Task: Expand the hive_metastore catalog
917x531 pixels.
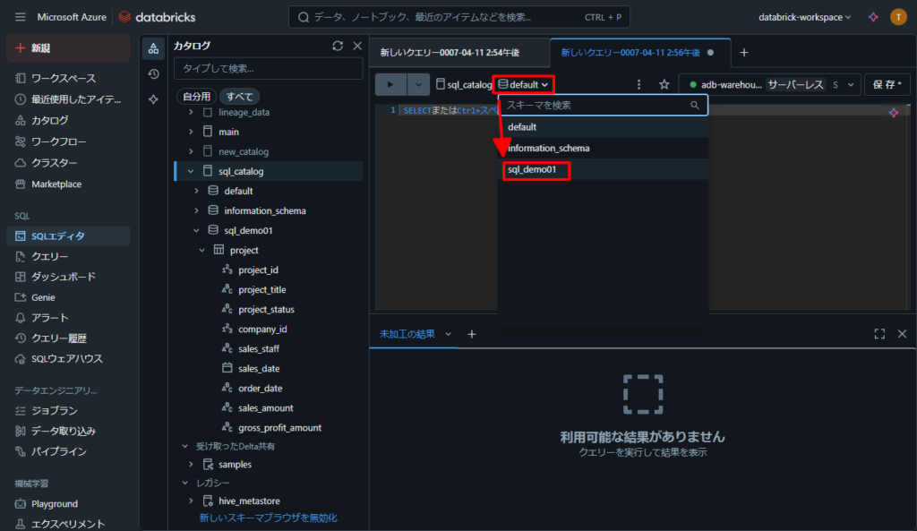Action: tap(191, 501)
